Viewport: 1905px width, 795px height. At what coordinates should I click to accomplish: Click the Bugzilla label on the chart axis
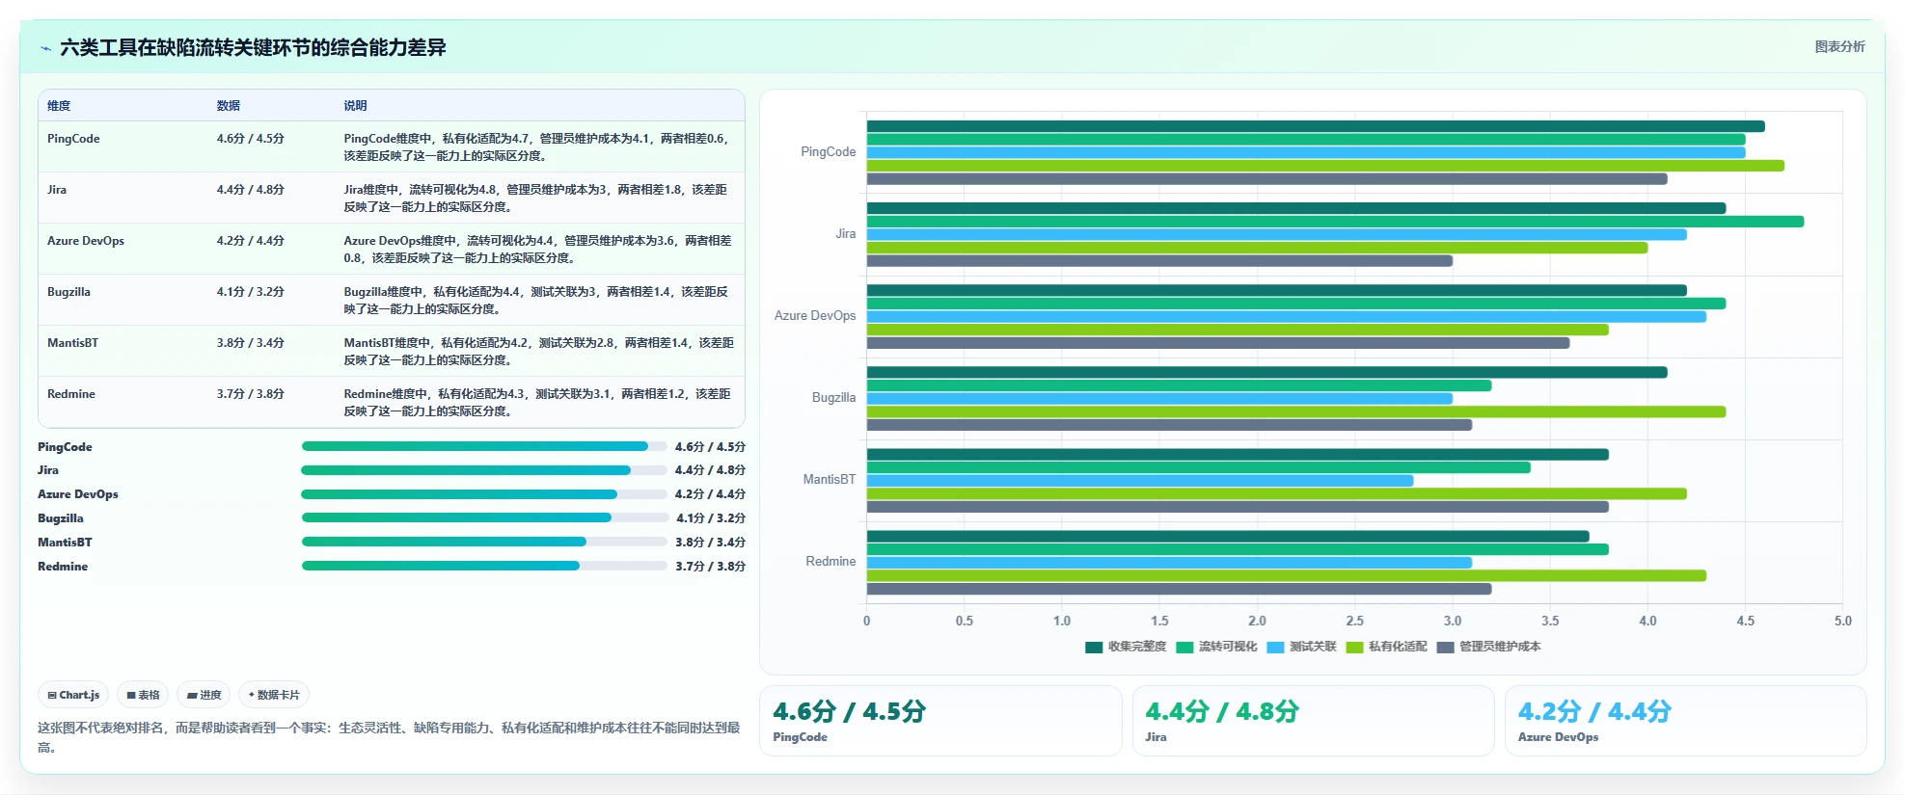click(833, 398)
